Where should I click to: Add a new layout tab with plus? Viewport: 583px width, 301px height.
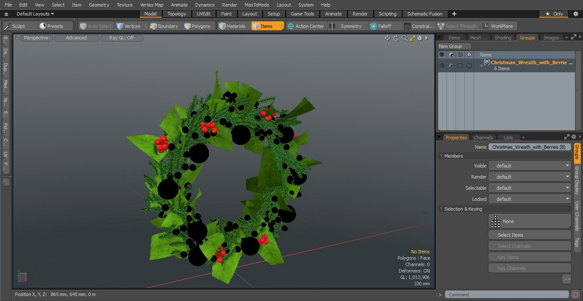click(x=454, y=14)
